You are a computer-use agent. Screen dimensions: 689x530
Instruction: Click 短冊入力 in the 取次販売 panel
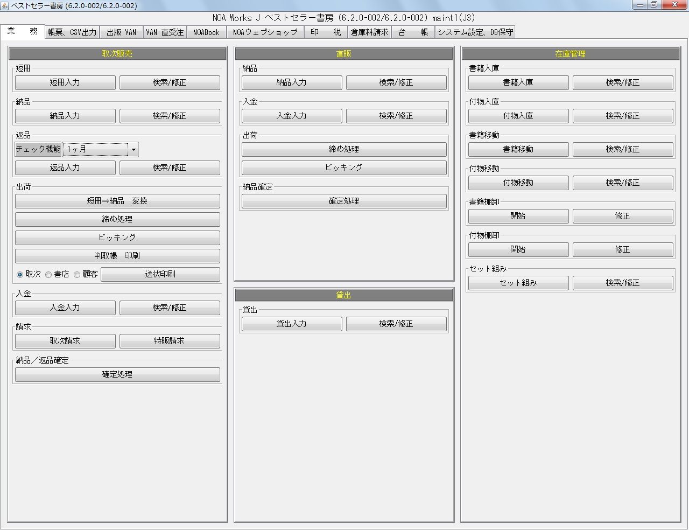click(65, 82)
